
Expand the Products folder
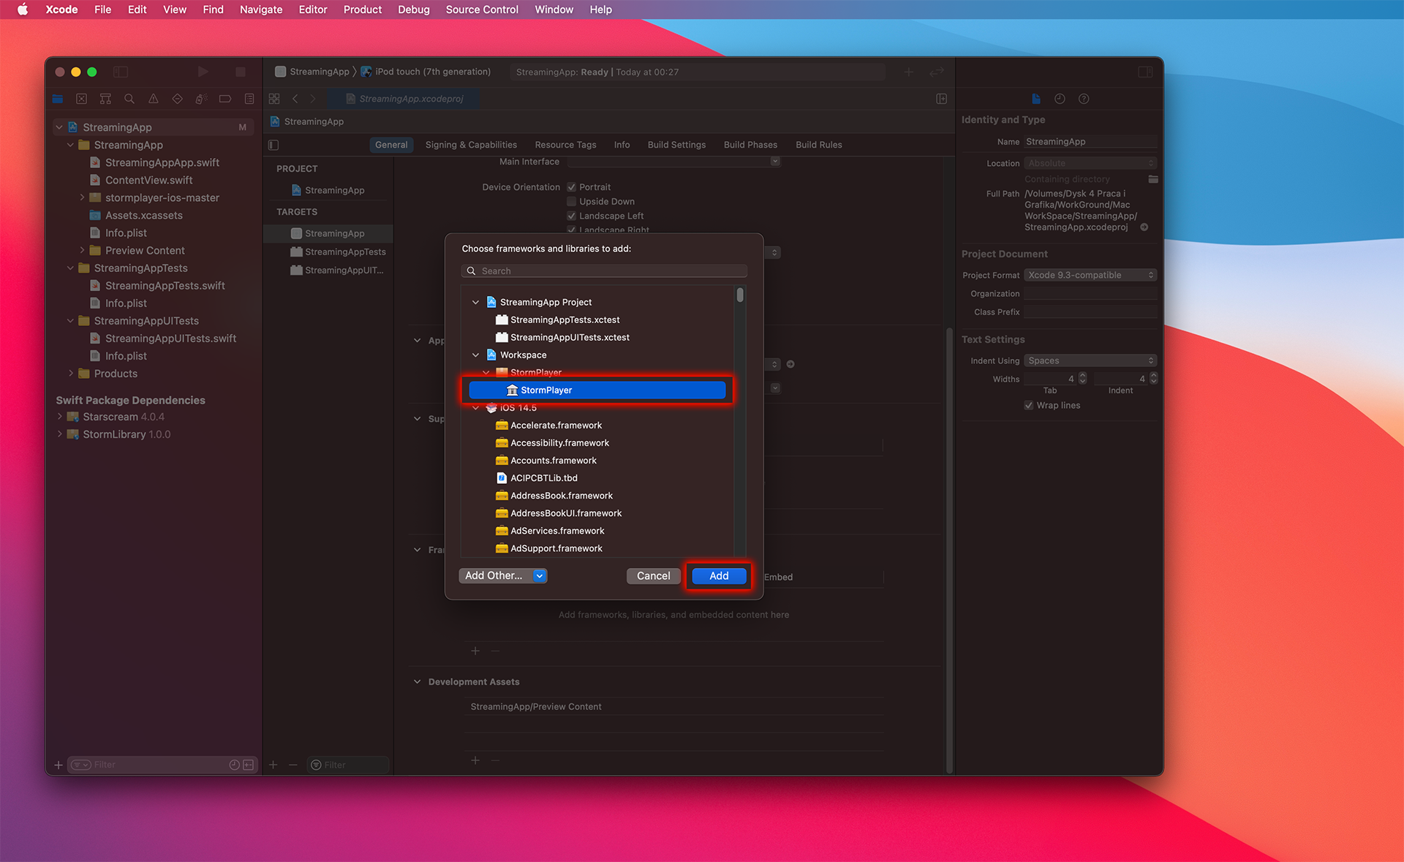tap(71, 374)
